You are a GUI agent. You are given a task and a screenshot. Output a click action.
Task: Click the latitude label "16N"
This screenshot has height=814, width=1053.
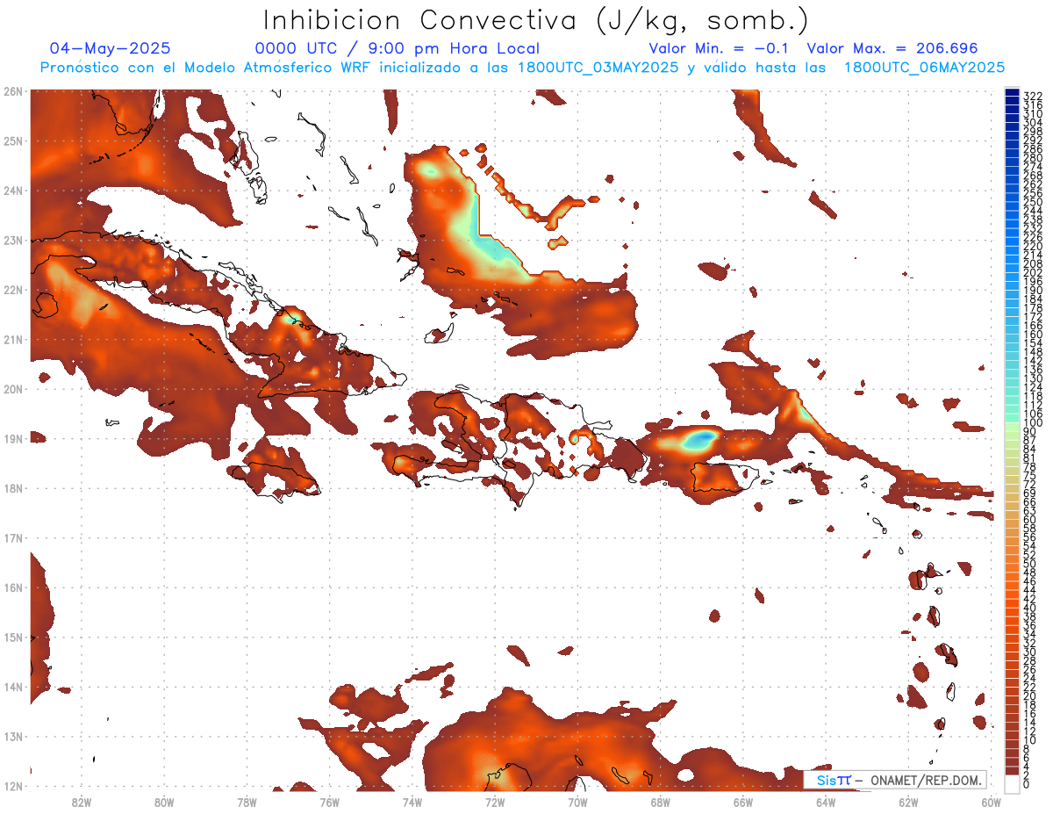coord(13,587)
